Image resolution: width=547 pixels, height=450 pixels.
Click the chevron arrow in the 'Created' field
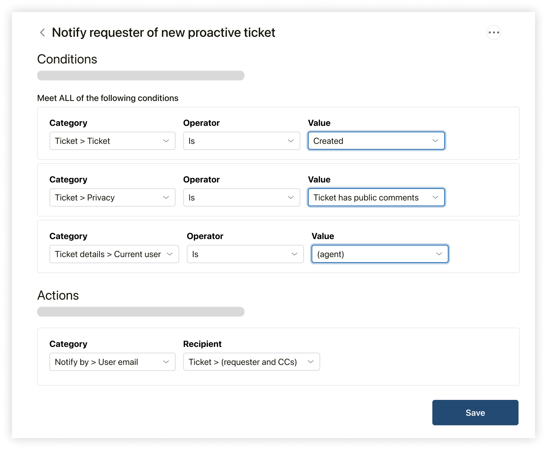[435, 141]
